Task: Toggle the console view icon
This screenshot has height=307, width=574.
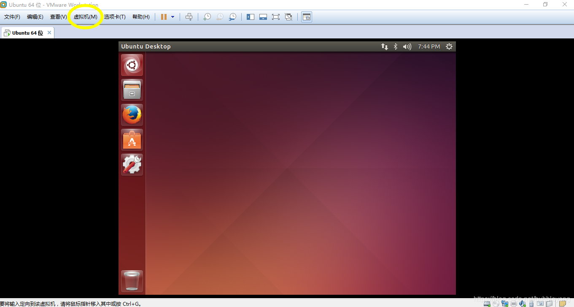Action: click(307, 17)
